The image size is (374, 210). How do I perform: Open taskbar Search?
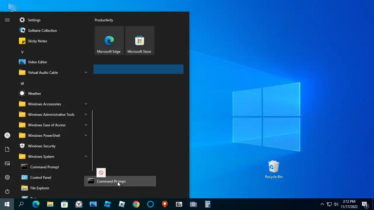pyautogui.click(x=21, y=204)
